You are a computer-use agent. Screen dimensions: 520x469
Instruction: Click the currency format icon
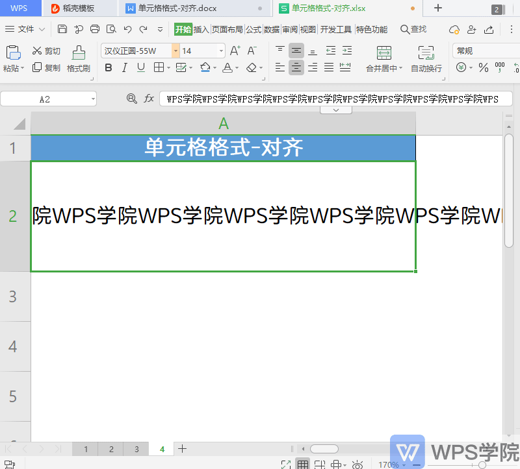461,67
